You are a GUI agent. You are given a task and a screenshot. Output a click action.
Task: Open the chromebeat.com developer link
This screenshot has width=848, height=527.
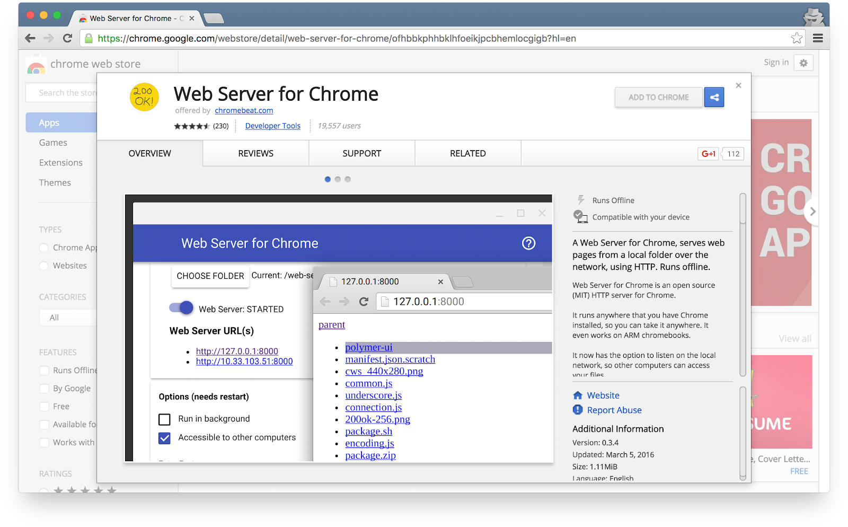coord(244,110)
